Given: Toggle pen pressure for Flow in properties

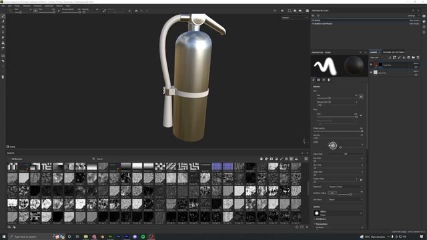Looking at the screenshot, I should [361, 115].
